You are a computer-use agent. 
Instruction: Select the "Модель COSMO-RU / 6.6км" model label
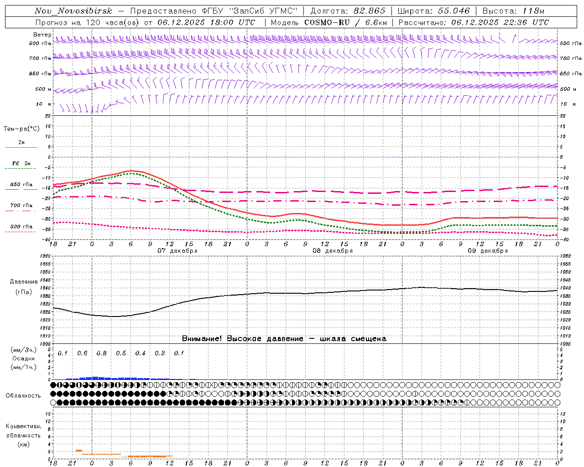[329, 22]
